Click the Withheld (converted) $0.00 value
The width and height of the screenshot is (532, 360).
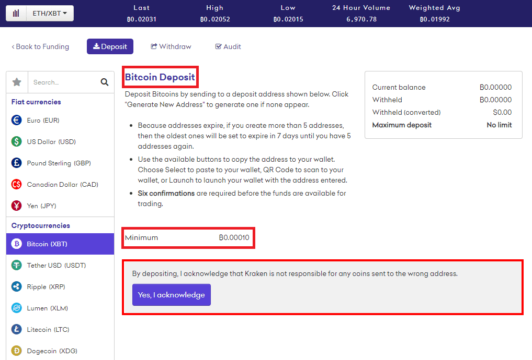click(x=502, y=112)
